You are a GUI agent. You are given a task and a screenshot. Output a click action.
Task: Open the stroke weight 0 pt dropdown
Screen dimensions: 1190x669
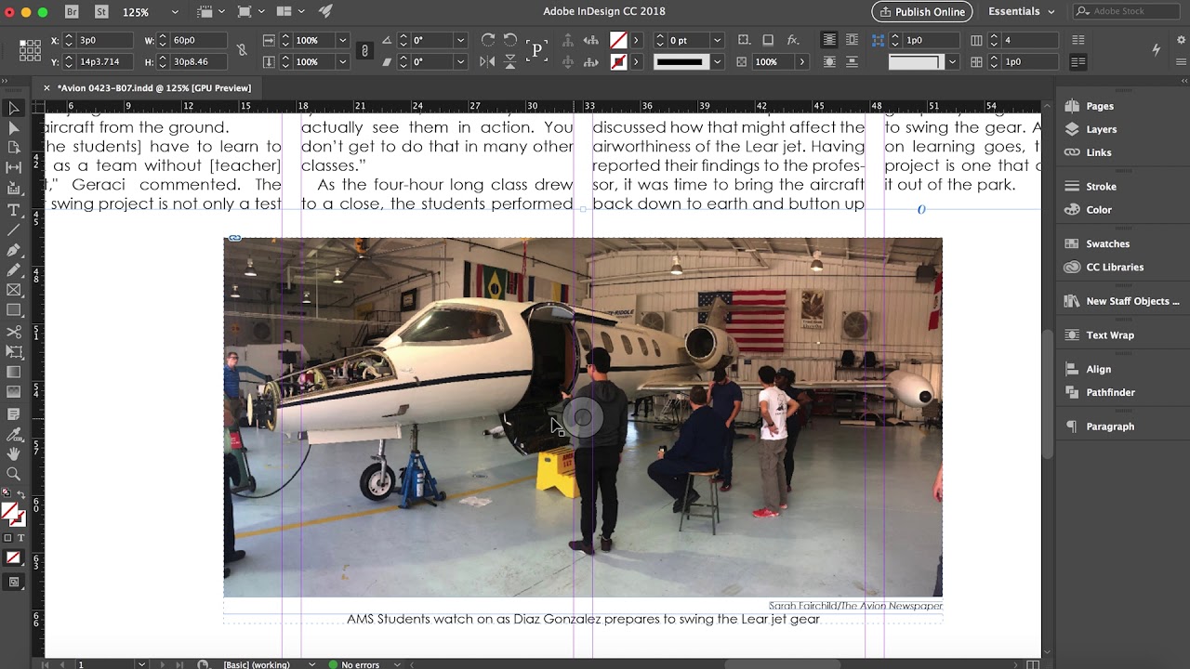(x=717, y=40)
